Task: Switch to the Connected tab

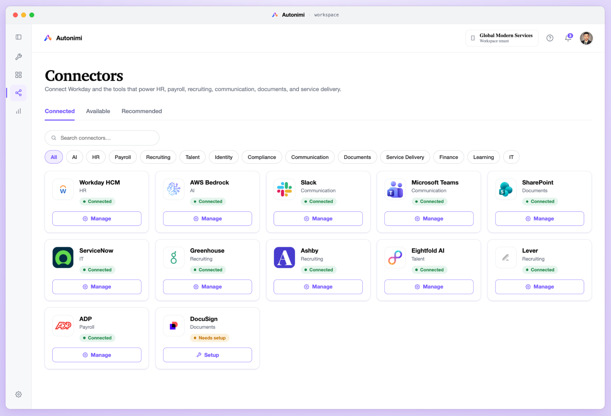Action: pos(60,111)
